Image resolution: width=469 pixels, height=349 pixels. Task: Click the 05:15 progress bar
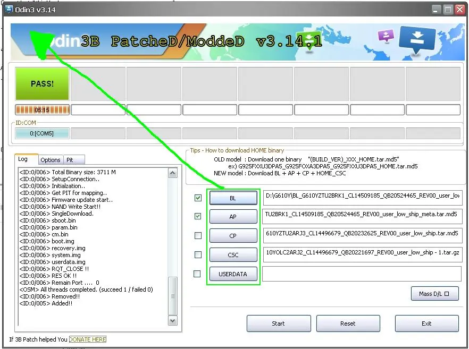click(42, 109)
